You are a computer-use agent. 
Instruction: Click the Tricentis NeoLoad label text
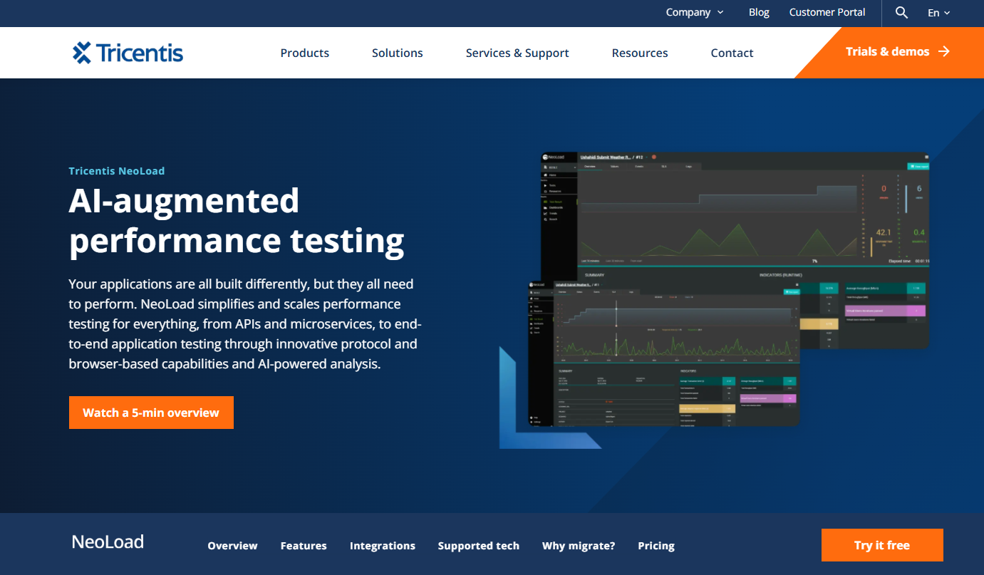[117, 171]
